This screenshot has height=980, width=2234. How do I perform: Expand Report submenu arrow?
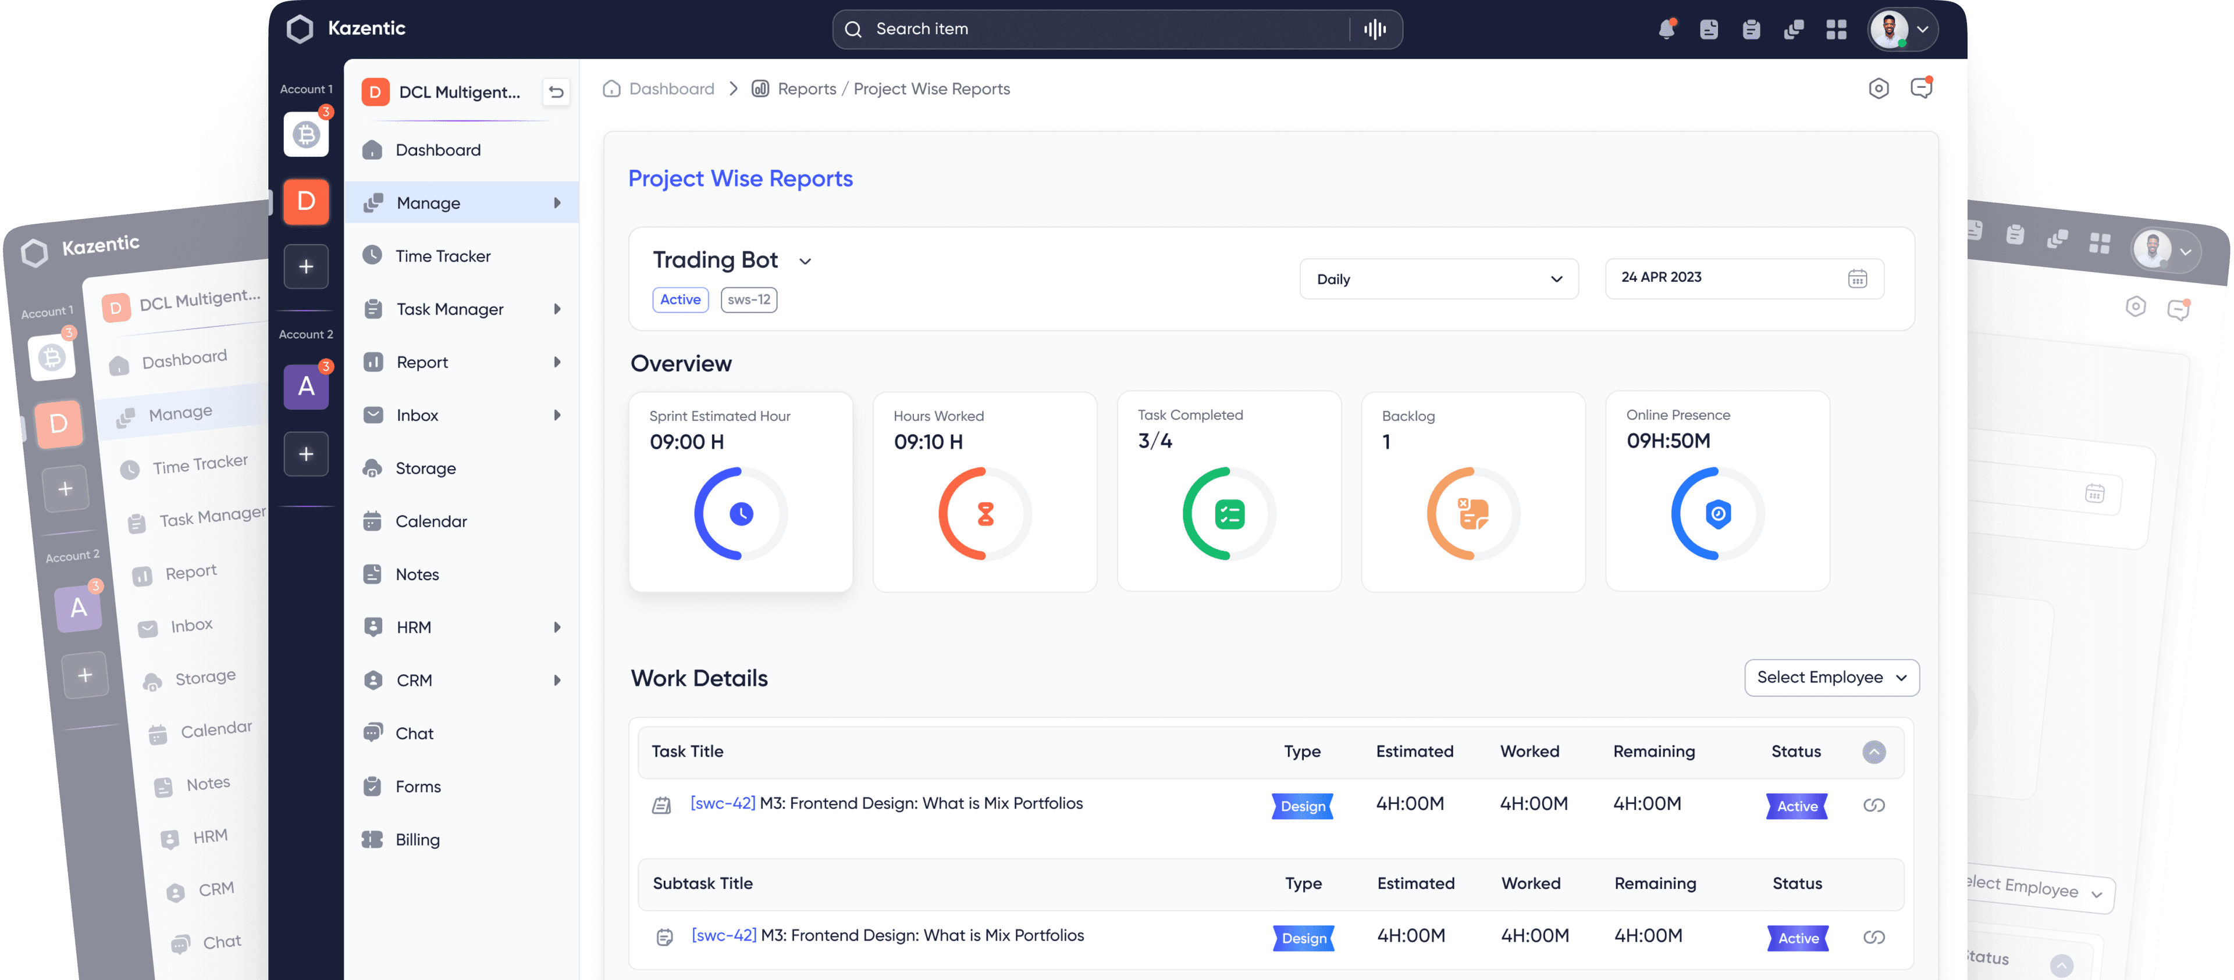point(558,362)
